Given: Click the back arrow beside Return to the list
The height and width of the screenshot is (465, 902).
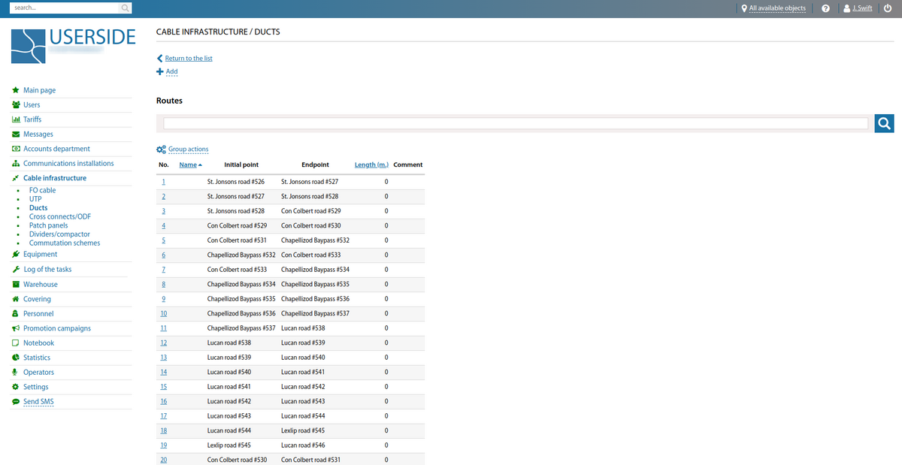Looking at the screenshot, I should (x=159, y=59).
